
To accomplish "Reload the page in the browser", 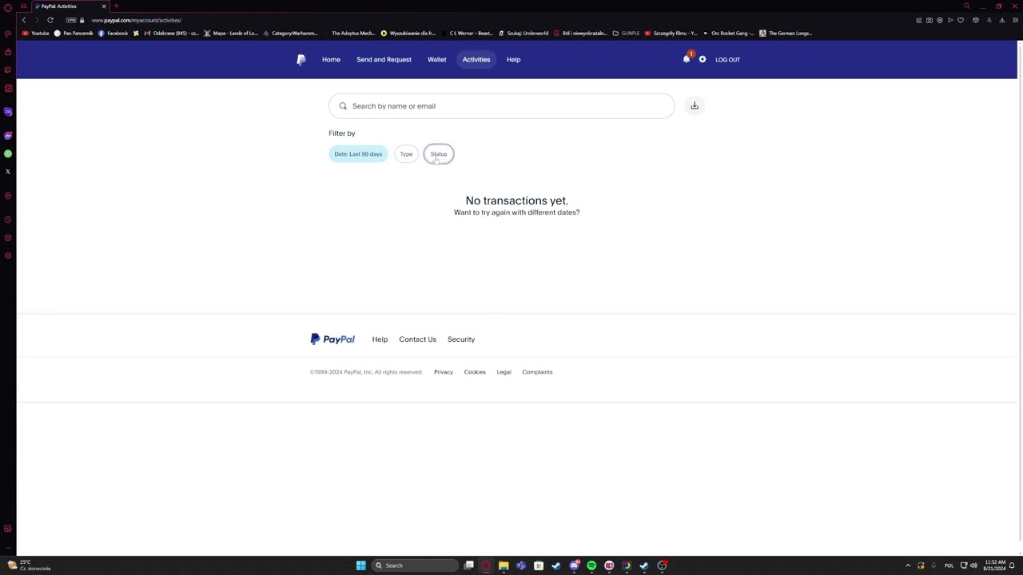I will point(50,20).
